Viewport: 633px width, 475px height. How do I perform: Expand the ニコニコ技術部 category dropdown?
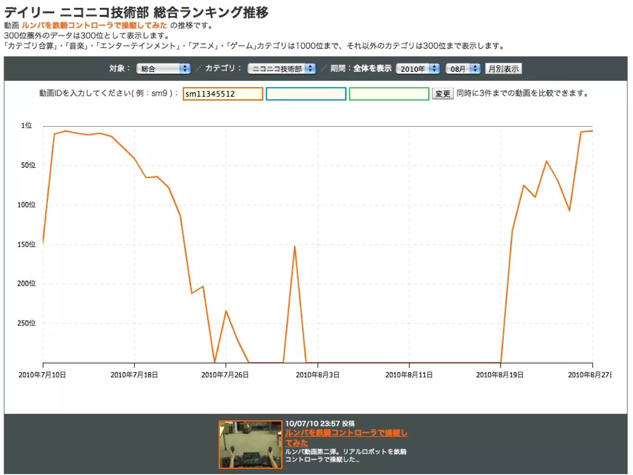pyautogui.click(x=281, y=68)
